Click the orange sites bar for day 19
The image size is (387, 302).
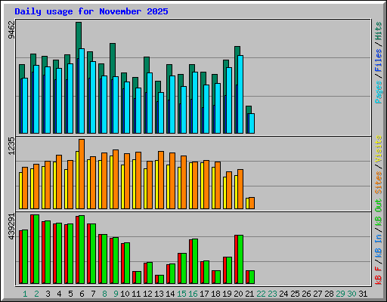[229, 190]
